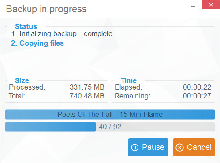Click the pause icon inside Pause button

[134, 147]
